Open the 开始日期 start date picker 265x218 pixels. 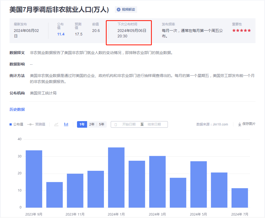[129, 124]
